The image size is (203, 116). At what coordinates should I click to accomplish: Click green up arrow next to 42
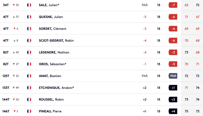(x=14, y=52)
